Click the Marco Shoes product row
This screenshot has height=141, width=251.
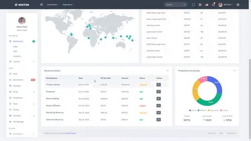pos(190,38)
